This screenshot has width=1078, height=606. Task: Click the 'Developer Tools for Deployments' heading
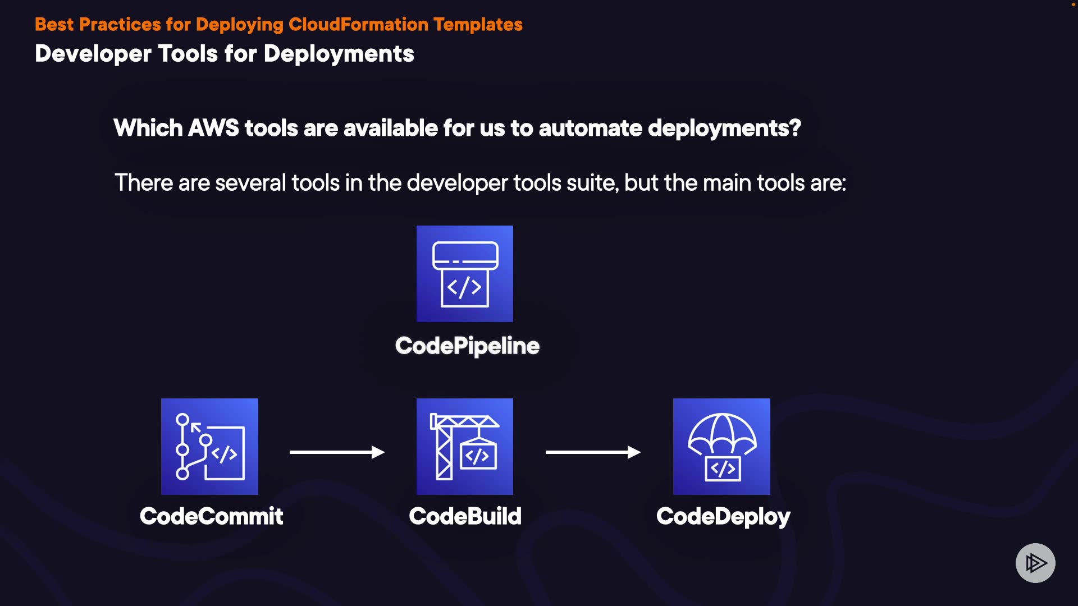point(224,54)
